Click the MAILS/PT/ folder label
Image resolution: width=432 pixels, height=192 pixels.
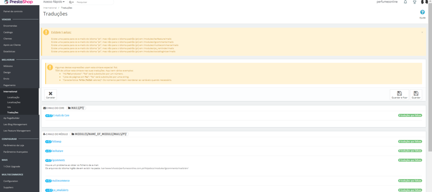click(76, 108)
